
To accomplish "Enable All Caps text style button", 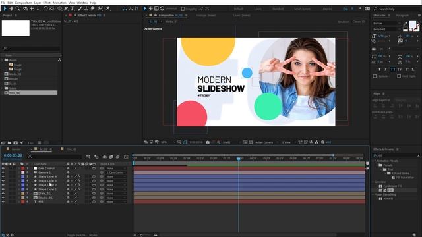I will tap(393, 69).
